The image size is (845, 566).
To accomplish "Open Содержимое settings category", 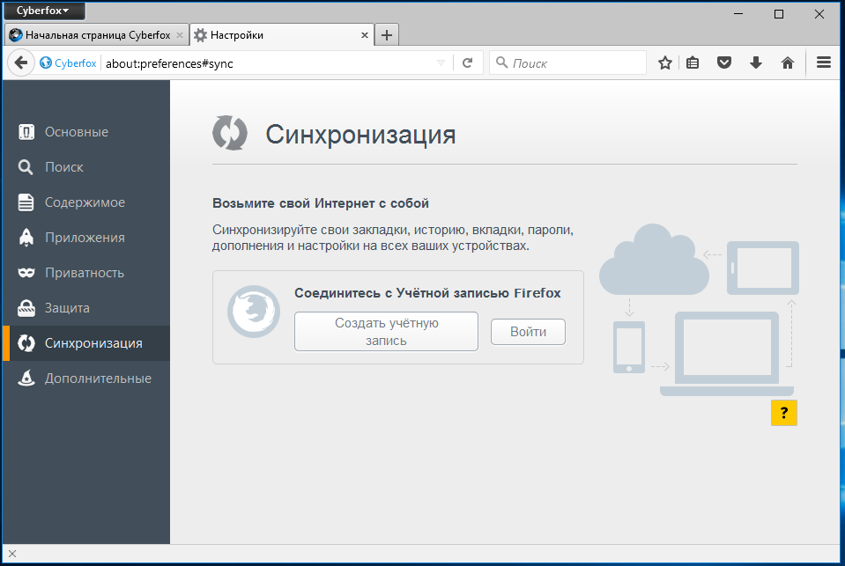I will 86,202.
